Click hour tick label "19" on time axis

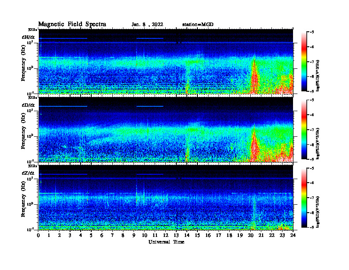[x=240, y=235]
